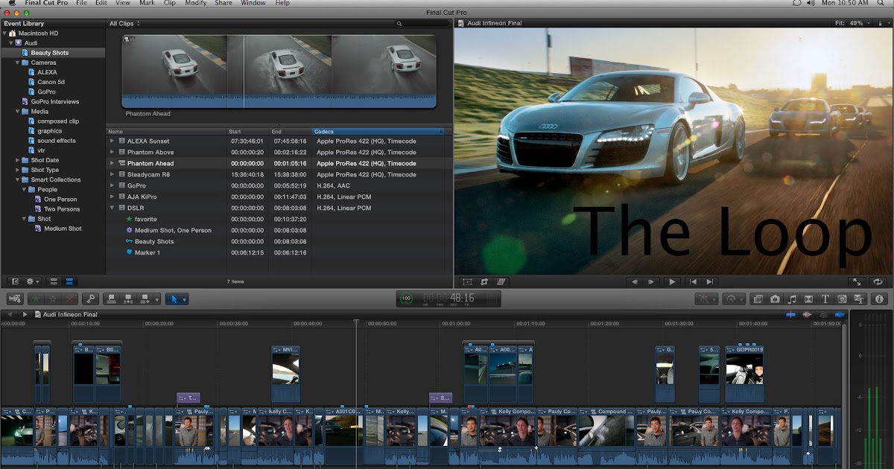Image resolution: width=894 pixels, height=469 pixels.
Task: Open the music and sound browser
Action: 792,299
